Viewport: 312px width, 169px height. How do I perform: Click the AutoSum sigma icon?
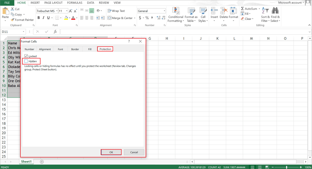point(242,9)
